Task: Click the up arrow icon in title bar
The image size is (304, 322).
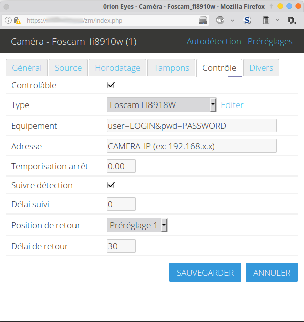Action: click(271, 6)
